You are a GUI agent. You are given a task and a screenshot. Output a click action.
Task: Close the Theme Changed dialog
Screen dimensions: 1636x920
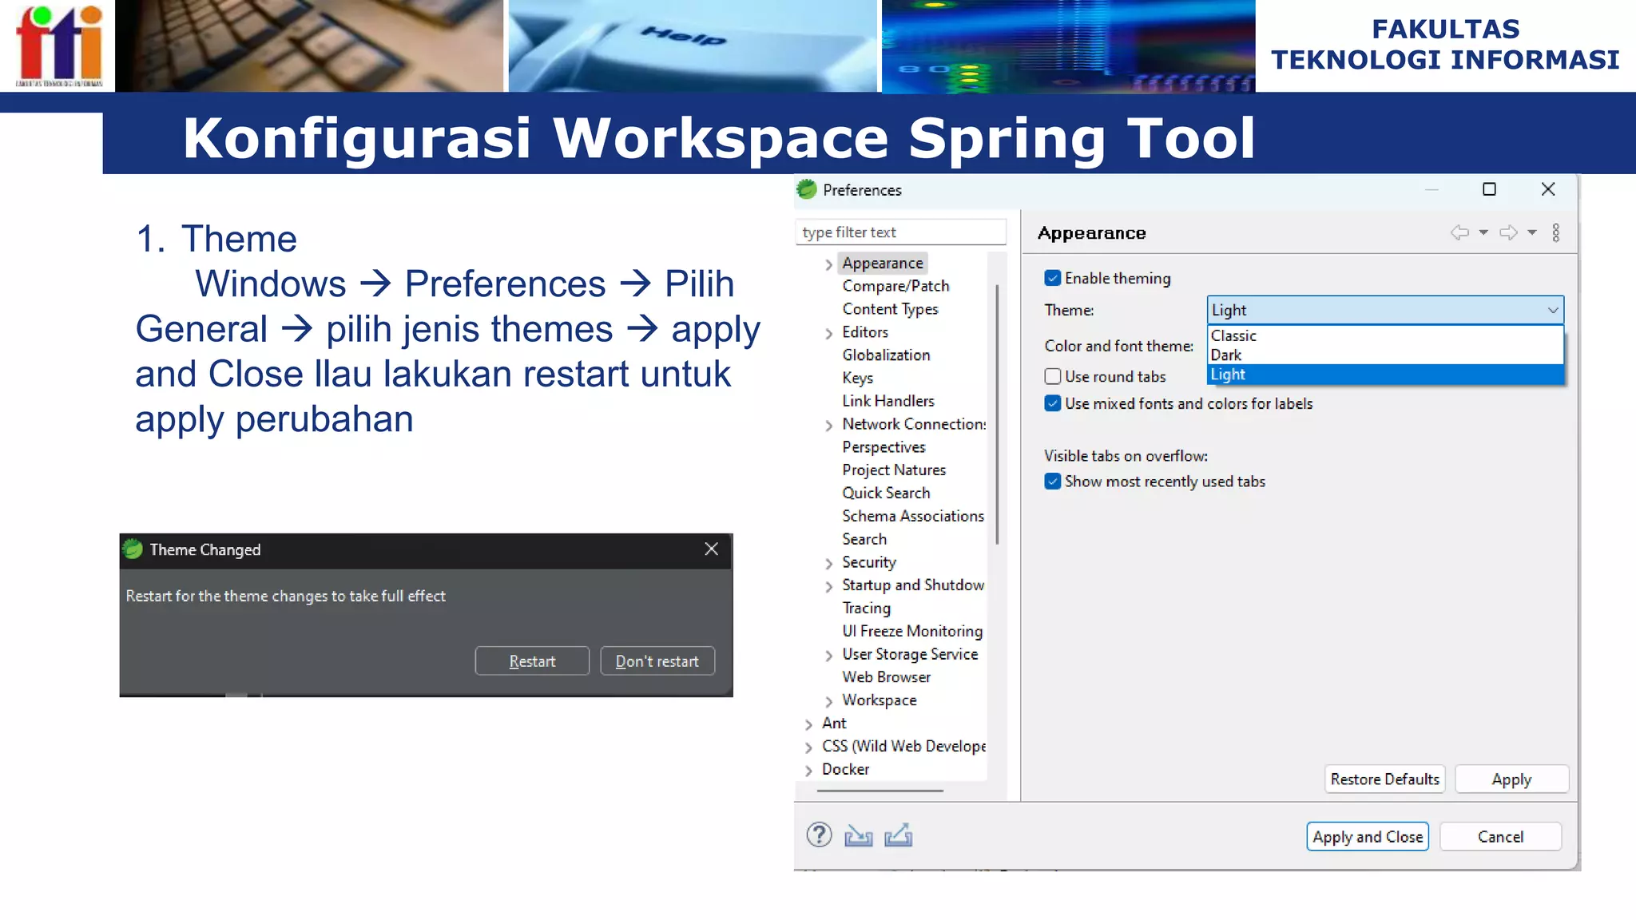tap(711, 549)
